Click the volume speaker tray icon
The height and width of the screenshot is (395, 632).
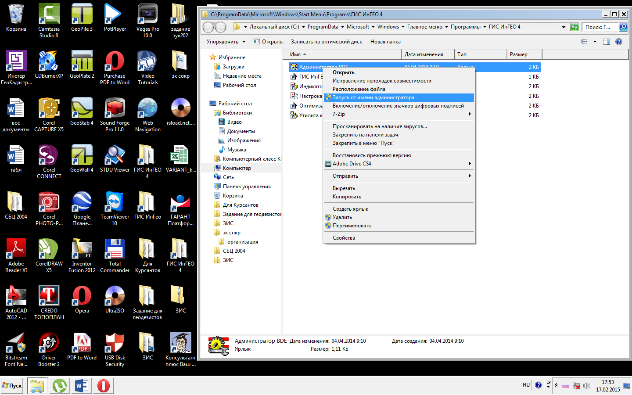coord(587,386)
